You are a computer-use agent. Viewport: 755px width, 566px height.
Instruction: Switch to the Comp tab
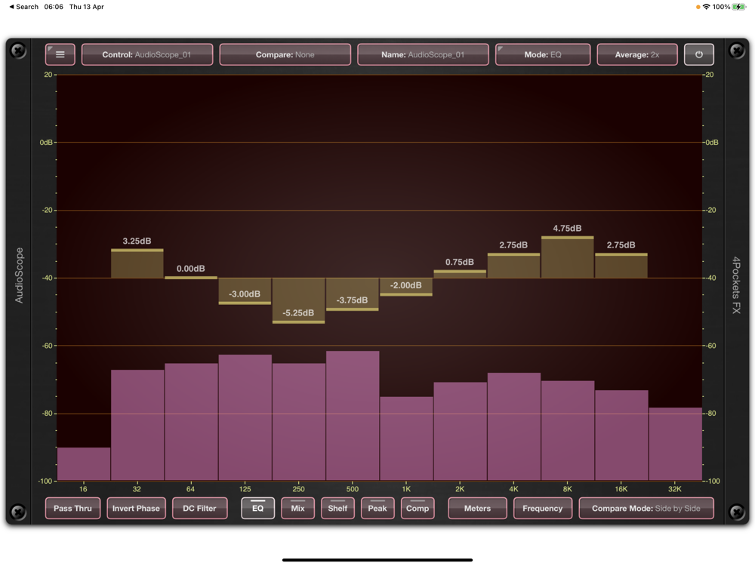(418, 508)
